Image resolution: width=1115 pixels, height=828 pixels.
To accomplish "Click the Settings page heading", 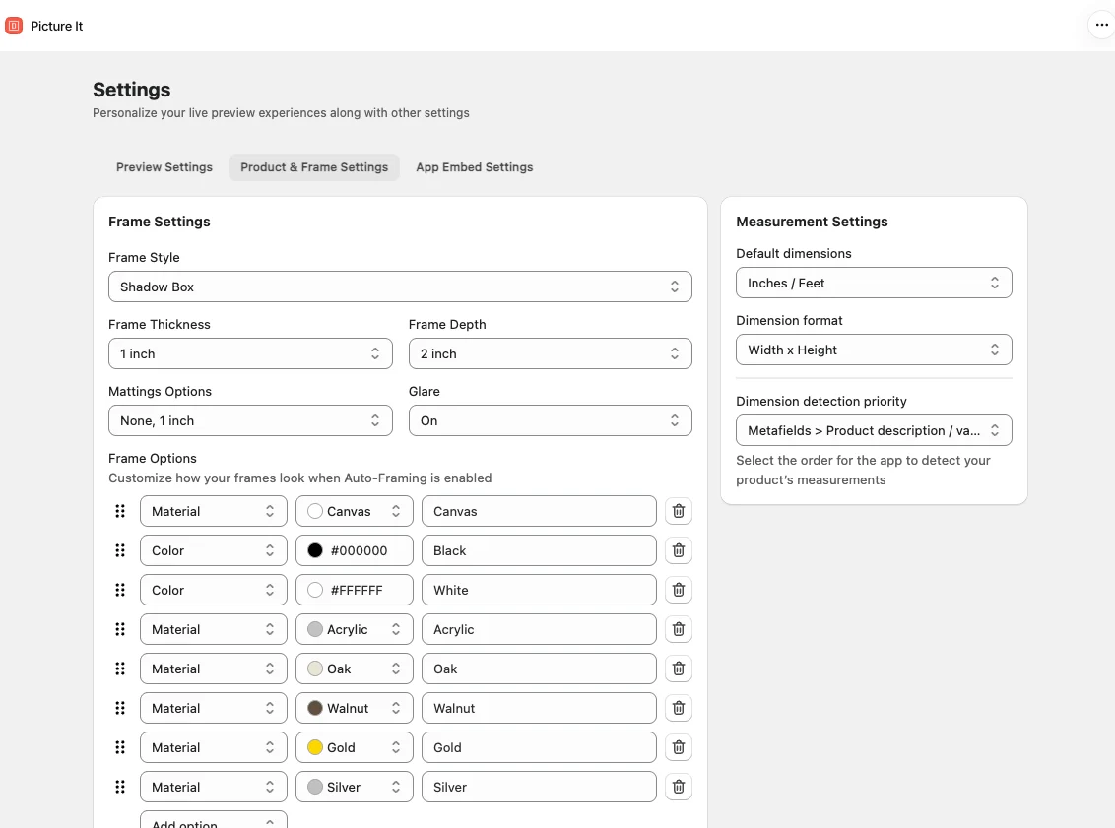I will pyautogui.click(x=132, y=90).
